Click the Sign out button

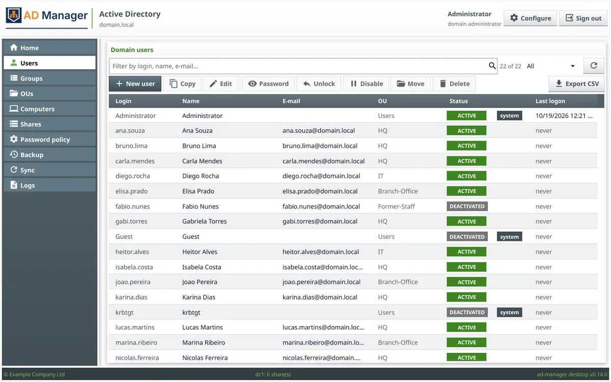[x=583, y=18]
